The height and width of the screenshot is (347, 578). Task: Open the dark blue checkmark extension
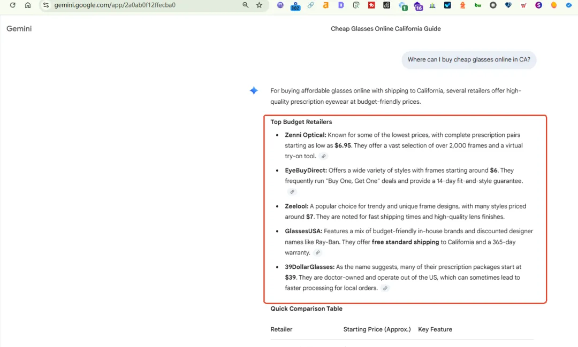[x=447, y=5]
